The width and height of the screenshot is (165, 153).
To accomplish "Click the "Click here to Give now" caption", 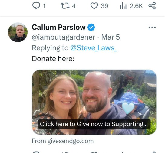I will click(94, 124).
